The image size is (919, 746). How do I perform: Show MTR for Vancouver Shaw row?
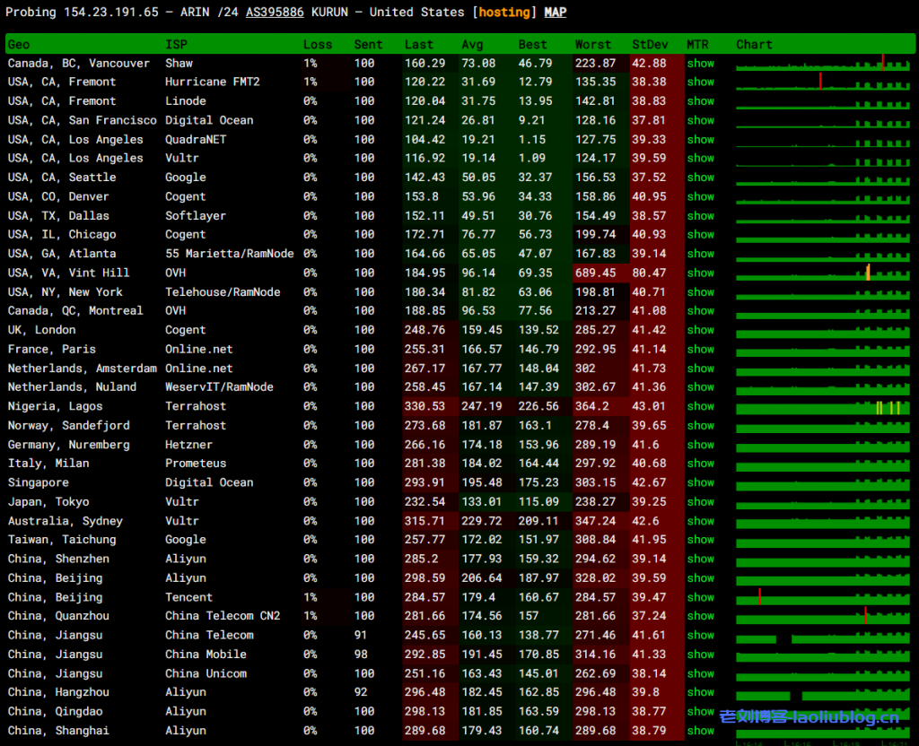701,64
